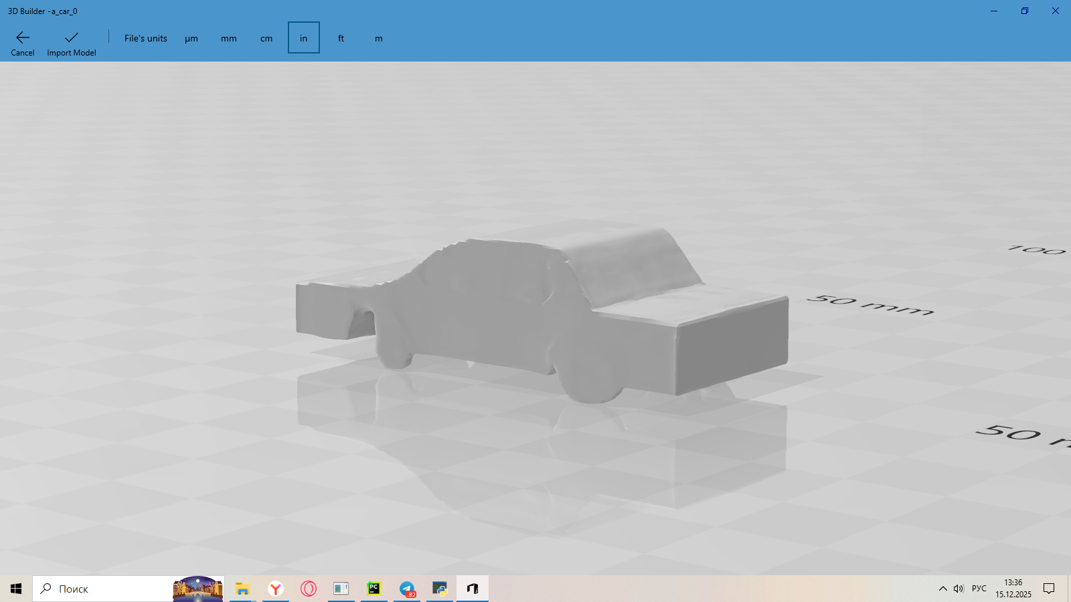The height and width of the screenshot is (602, 1071).
Task: Select File's units option
Action: [x=145, y=38]
